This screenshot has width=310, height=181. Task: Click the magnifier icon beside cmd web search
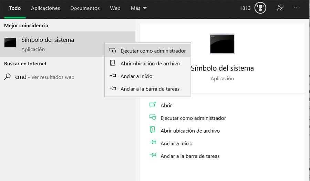tap(7, 77)
